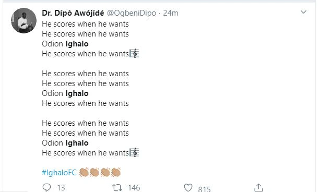
Task: Click the reply speech bubble icon
Action: point(46,187)
